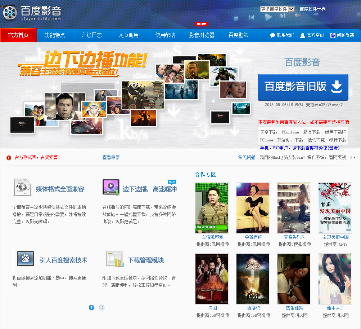Choose the 绿色下载吧 mirror link
Viewport: 361px width, 329px height.
[335, 132]
